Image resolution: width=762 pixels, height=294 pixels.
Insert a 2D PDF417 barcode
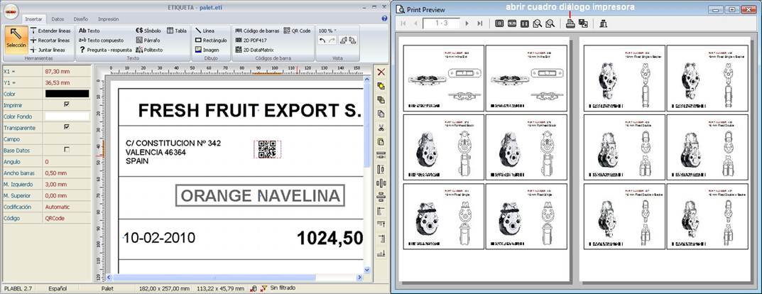click(252, 40)
